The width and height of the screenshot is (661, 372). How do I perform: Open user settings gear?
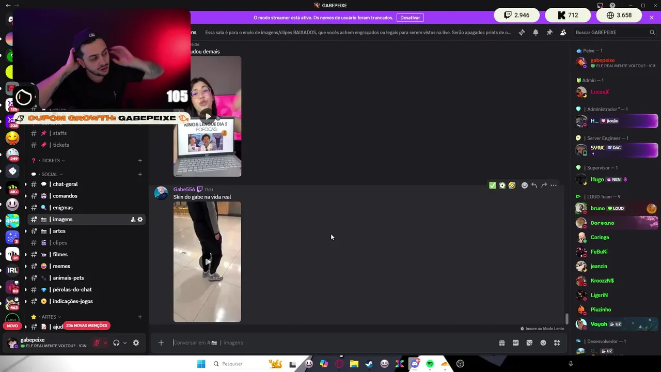(x=136, y=343)
